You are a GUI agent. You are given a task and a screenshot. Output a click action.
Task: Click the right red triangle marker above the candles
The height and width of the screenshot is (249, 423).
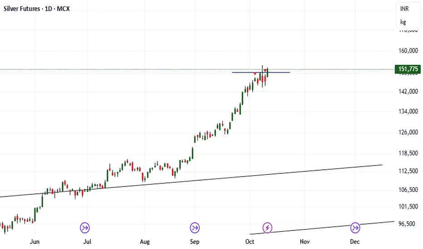click(265, 70)
